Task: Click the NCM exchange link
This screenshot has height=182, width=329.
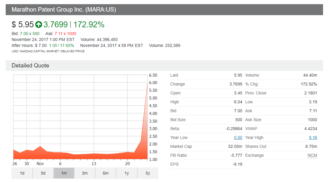Action: (312, 155)
